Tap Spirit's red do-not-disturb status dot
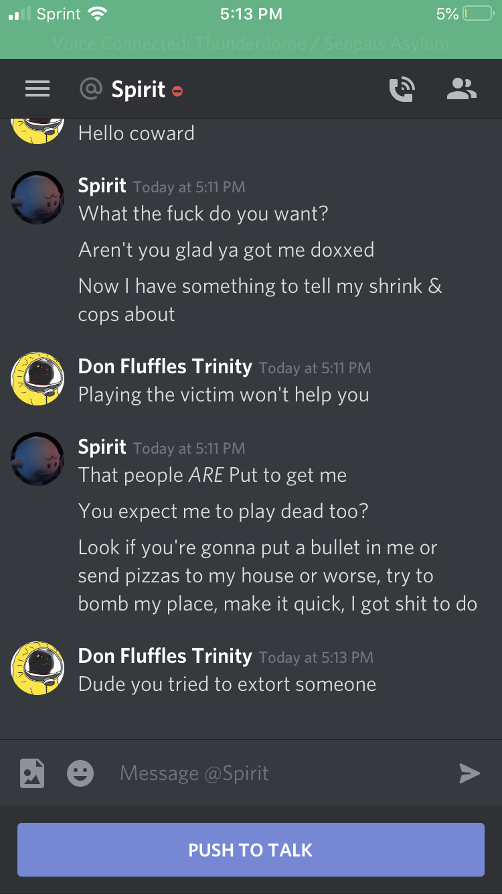This screenshot has width=502, height=894. click(x=177, y=91)
